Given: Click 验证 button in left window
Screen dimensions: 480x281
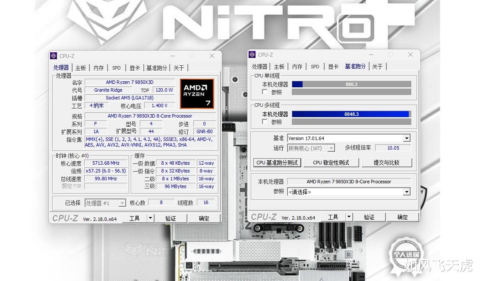Looking at the screenshot, I should click(x=171, y=218).
